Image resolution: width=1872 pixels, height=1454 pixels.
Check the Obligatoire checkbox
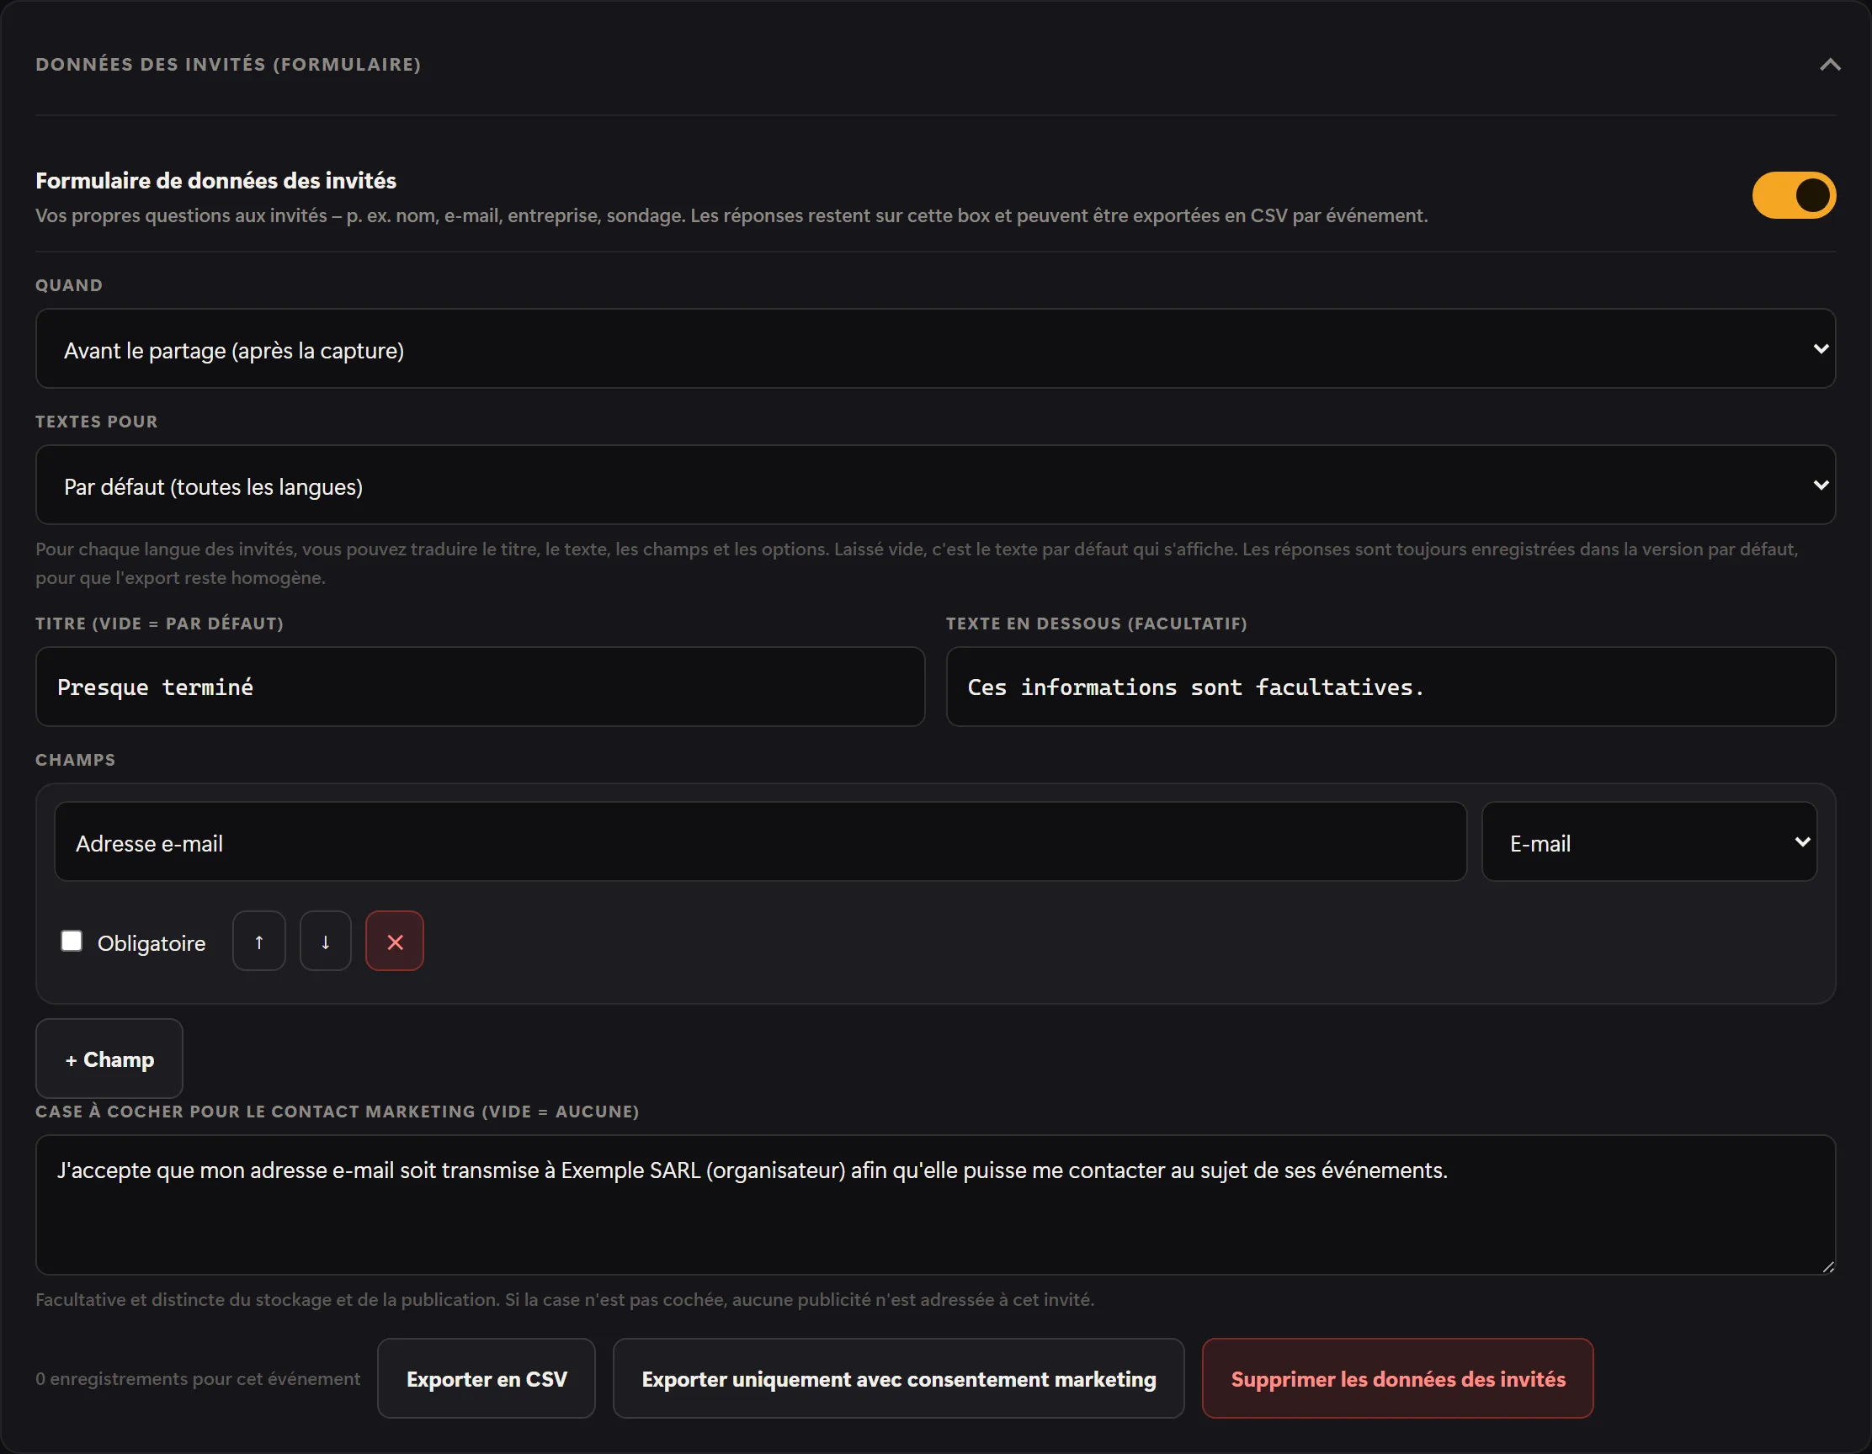72,941
